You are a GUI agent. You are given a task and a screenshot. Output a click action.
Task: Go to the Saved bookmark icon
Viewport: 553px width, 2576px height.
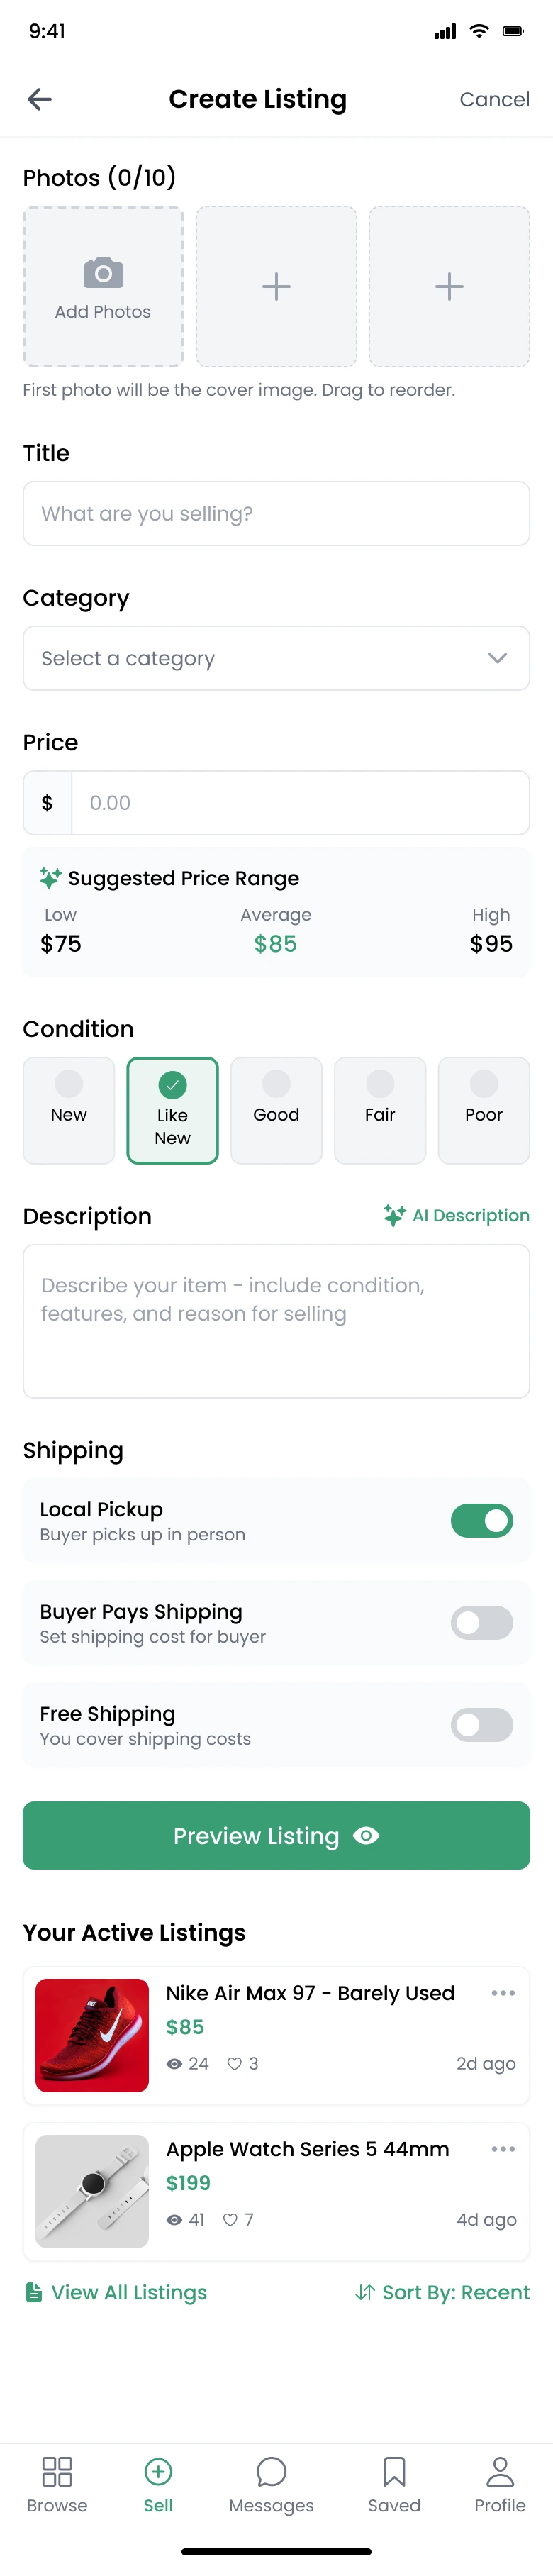tap(394, 2472)
